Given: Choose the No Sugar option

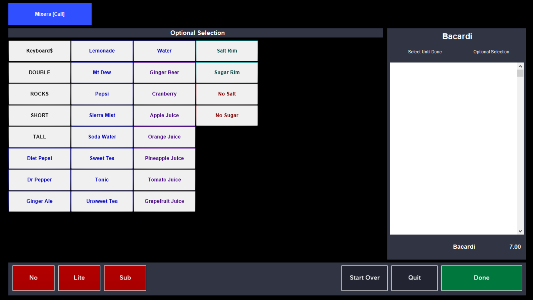Looking at the screenshot, I should (x=227, y=115).
